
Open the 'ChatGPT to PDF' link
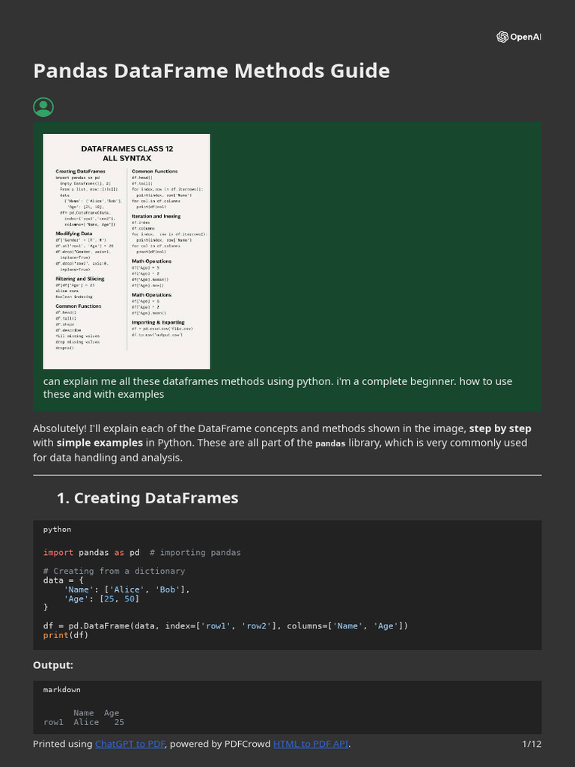pyautogui.click(x=130, y=744)
